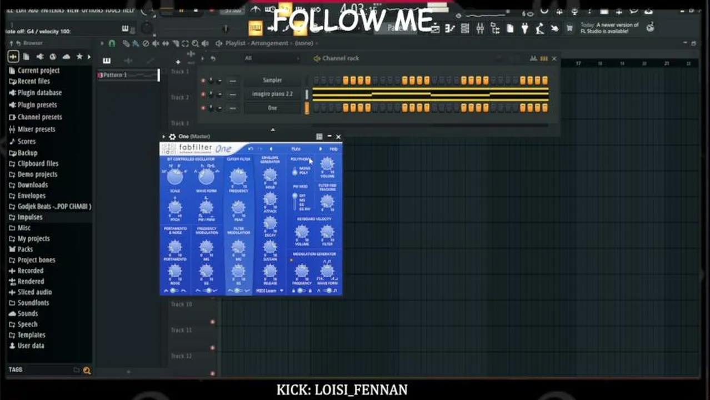
Task: Open Help in FabFilter One
Action: tap(333, 149)
